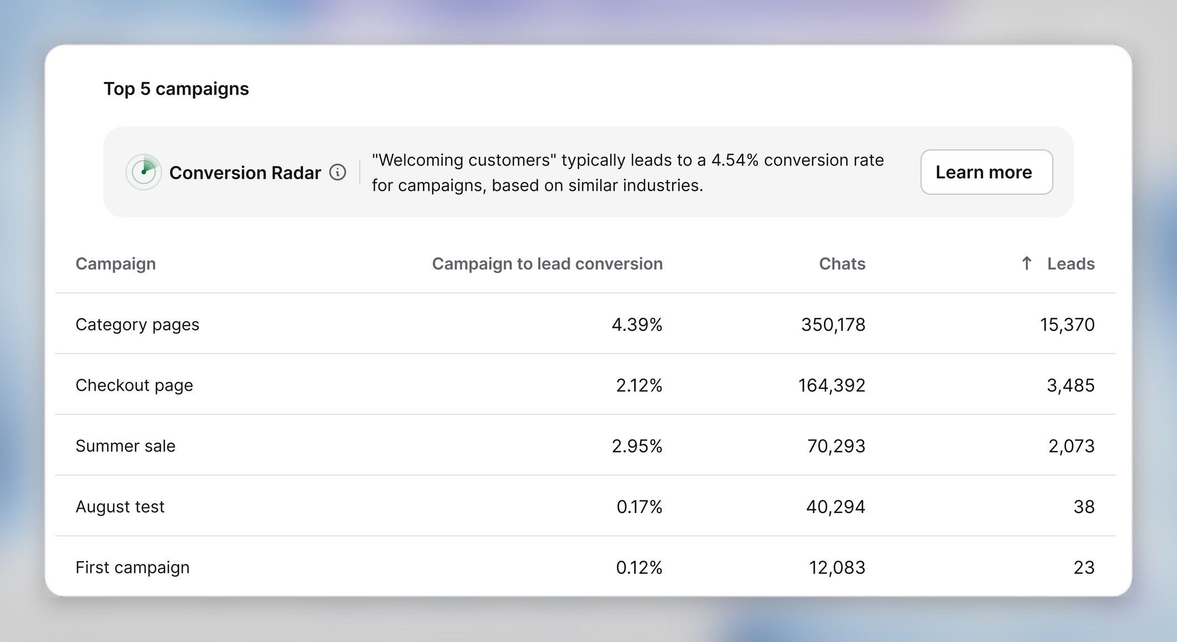The width and height of the screenshot is (1177, 642).
Task: Click the Chats column header
Action: 842,263
